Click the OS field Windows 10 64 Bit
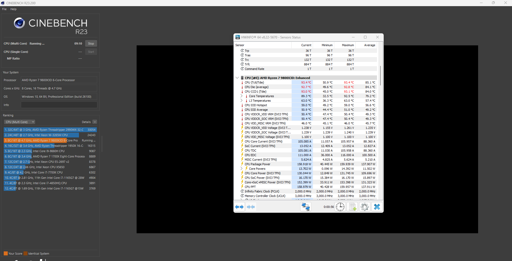Viewport: 512px width, 261px height. click(59, 97)
